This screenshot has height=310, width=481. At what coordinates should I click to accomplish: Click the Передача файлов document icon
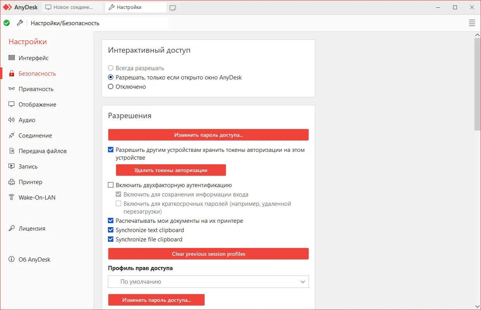(12, 151)
